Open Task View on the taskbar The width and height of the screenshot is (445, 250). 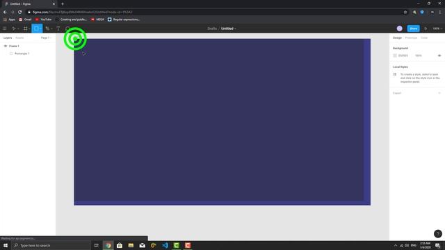coord(96,245)
